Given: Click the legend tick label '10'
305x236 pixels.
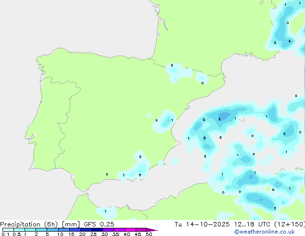Looking at the screenshot, I should pos(60,234).
